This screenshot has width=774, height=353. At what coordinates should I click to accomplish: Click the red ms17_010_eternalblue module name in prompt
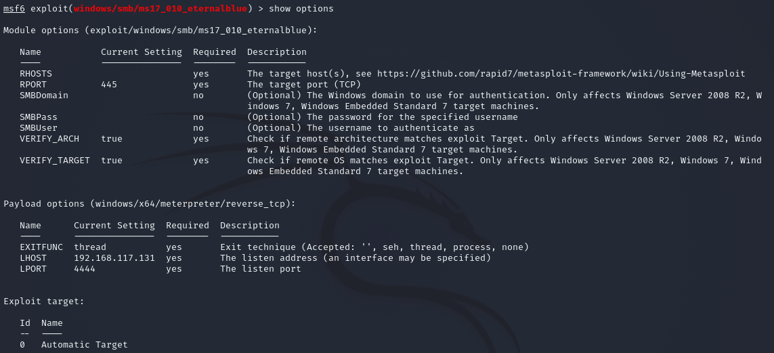pos(160,9)
